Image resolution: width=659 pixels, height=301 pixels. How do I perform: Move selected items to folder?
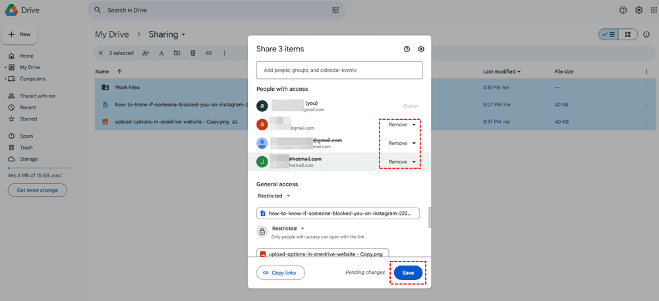coord(177,53)
